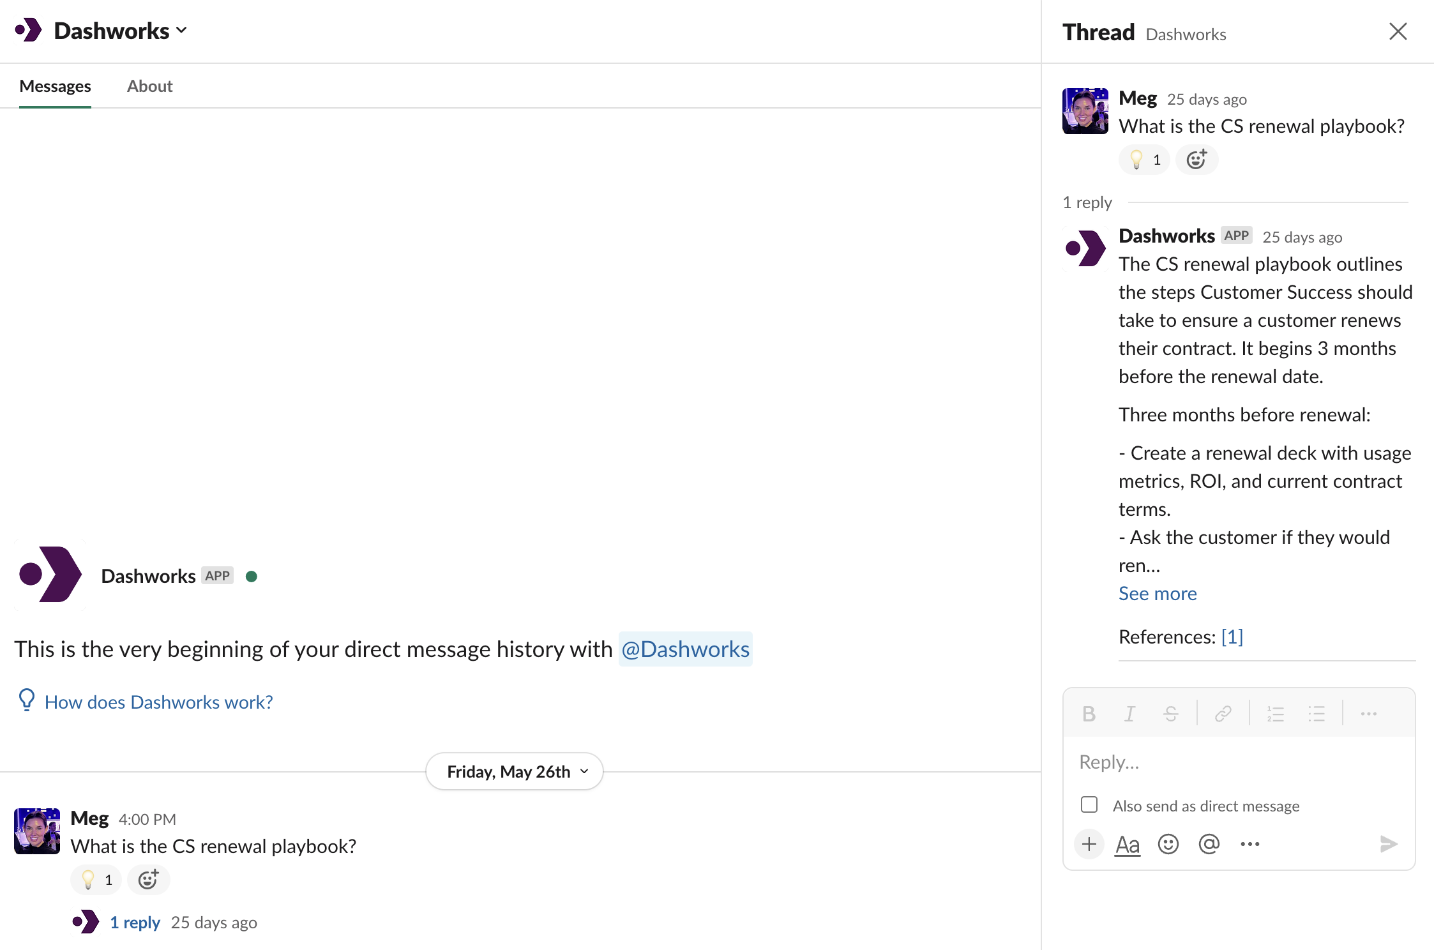Open the How does Dashworks work link
Image resolution: width=1434 pixels, height=950 pixels.
pyautogui.click(x=158, y=702)
